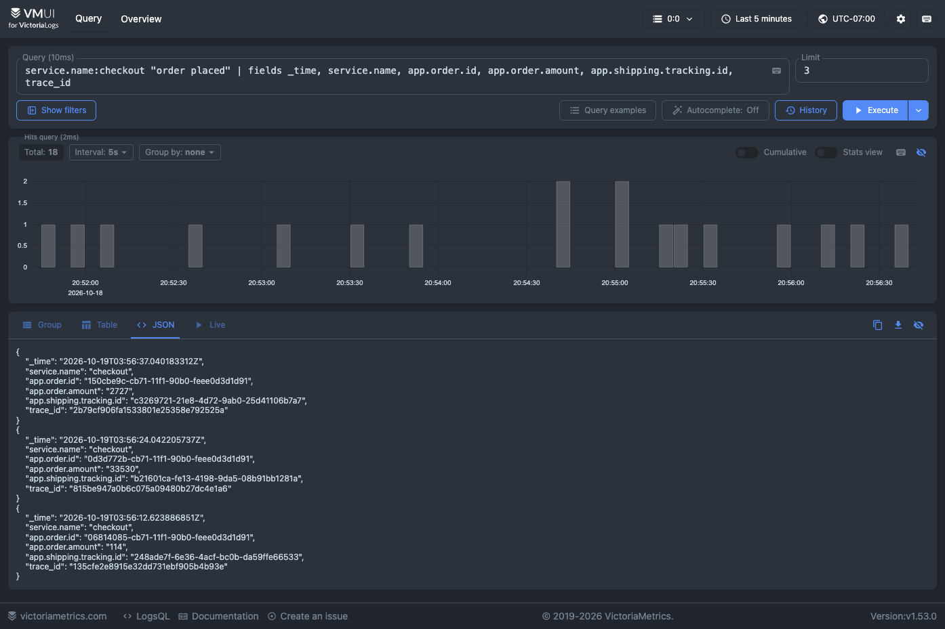The width and height of the screenshot is (945, 629).
Task: Click Create an issue footer link
Action: [308, 616]
